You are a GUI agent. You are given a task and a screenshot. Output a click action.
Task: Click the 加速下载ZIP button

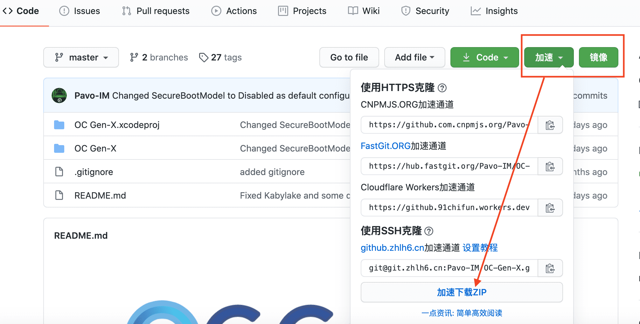click(x=462, y=292)
